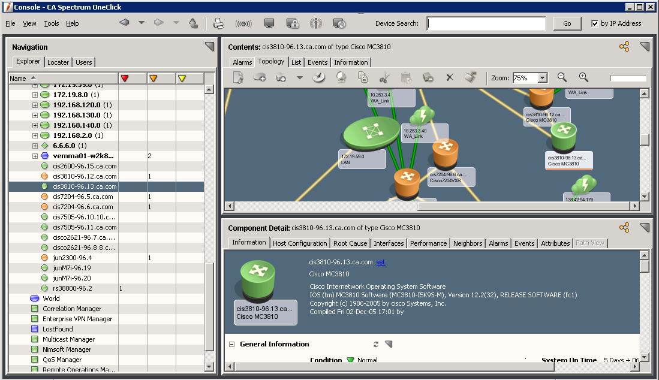The height and width of the screenshot is (380, 659).
Task: Click the Paste clipboard icon
Action: pyautogui.click(x=406, y=77)
